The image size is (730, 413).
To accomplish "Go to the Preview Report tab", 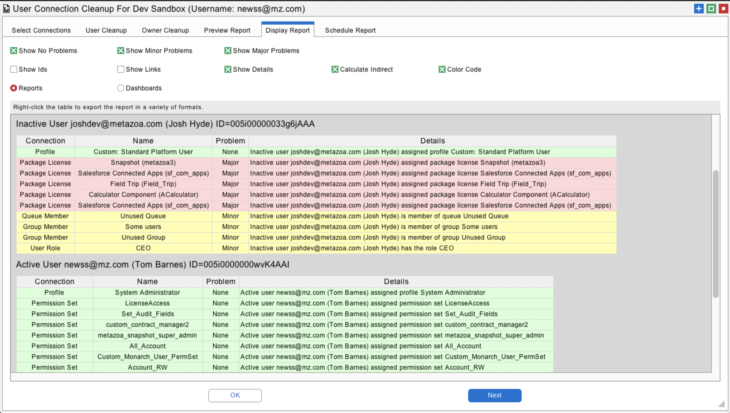I will click(227, 30).
